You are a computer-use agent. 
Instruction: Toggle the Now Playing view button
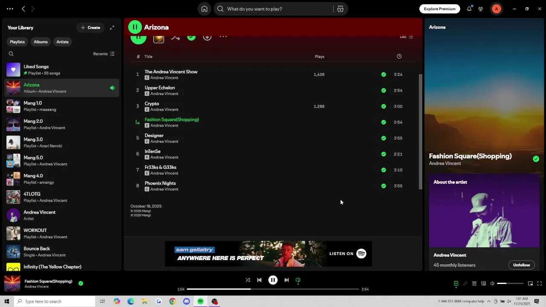[x=456, y=284]
